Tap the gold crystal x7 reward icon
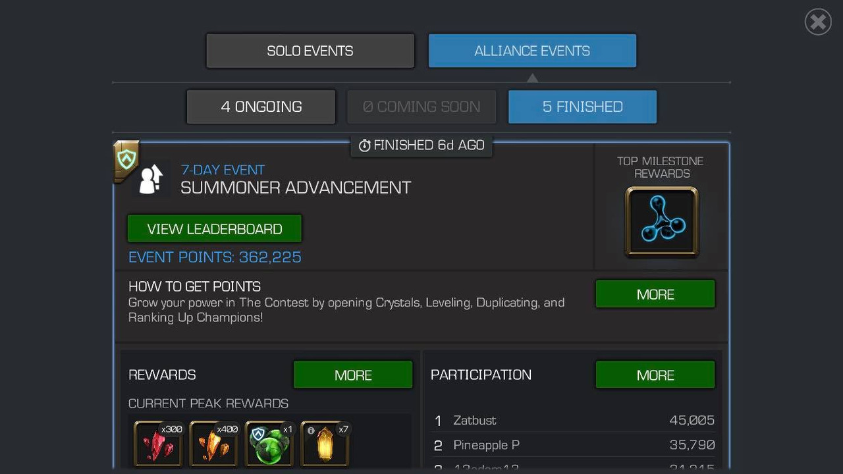 tap(325, 444)
